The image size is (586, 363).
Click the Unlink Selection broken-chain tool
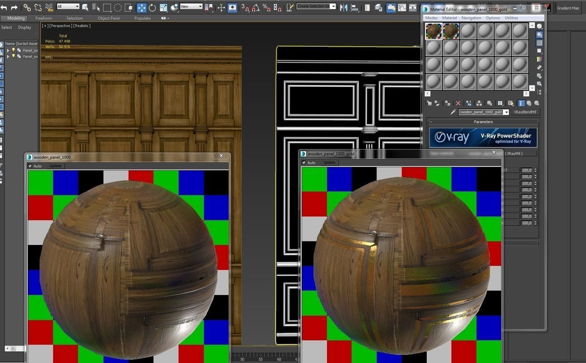pyautogui.click(x=38, y=7)
